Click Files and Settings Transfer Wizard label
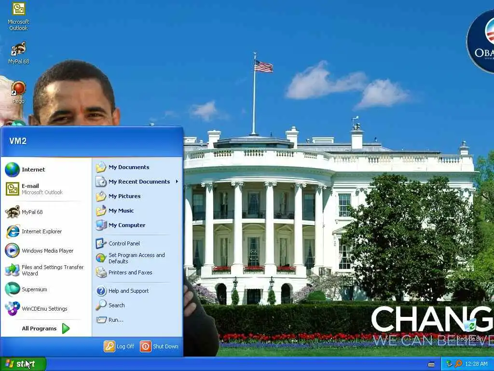494x371 pixels. (x=53, y=270)
